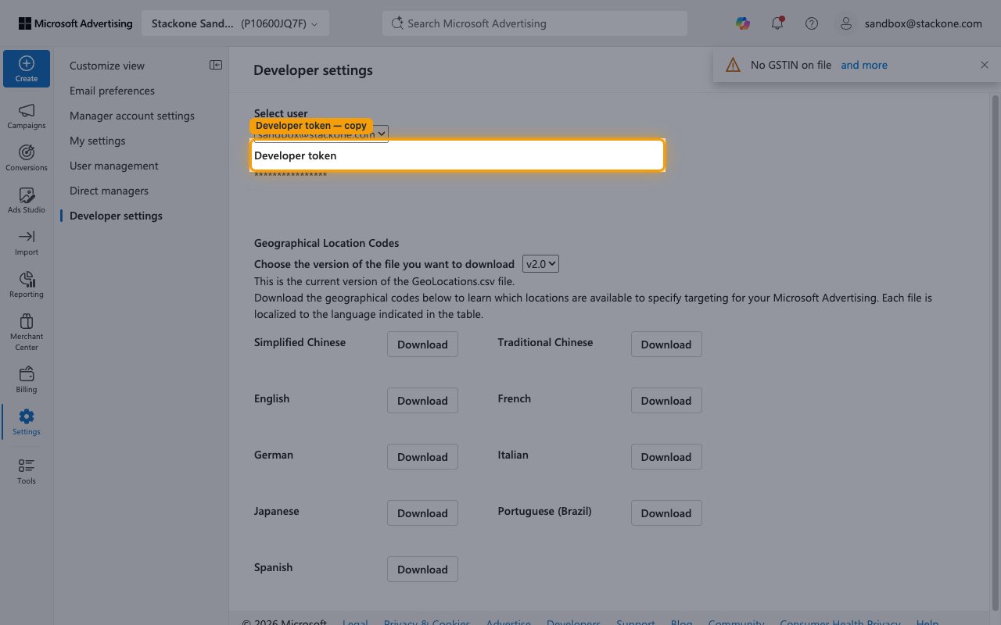Open the user profile icon
This screenshot has width=1001, height=625.
click(x=845, y=23)
